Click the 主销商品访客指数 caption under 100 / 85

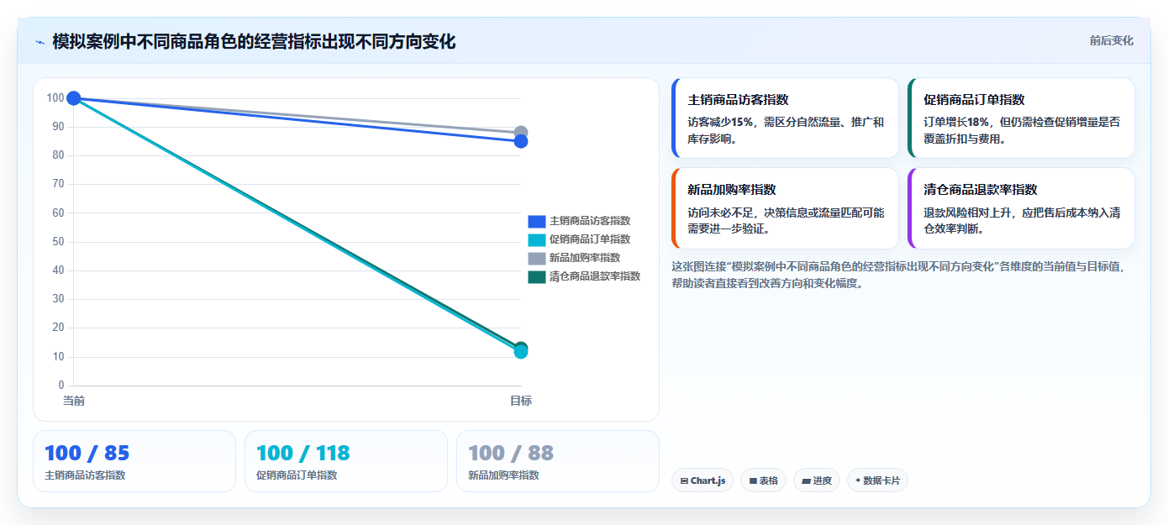[x=85, y=475]
